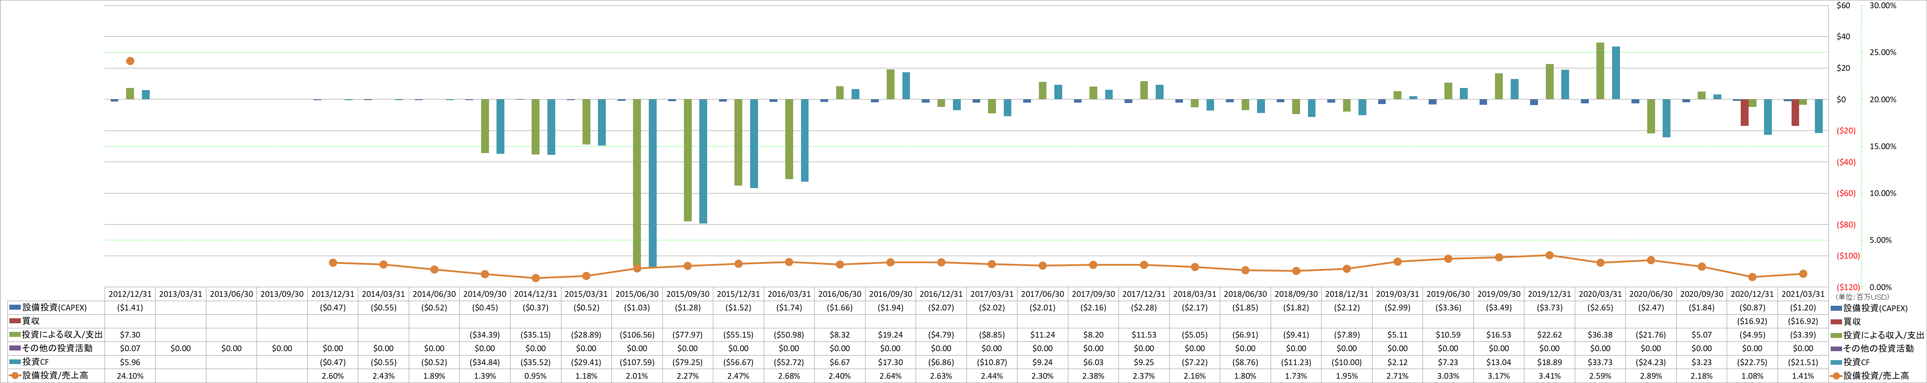The height and width of the screenshot is (383, 1927).
Task: Select the 3.41% ratio cell
Action: 1549,375
